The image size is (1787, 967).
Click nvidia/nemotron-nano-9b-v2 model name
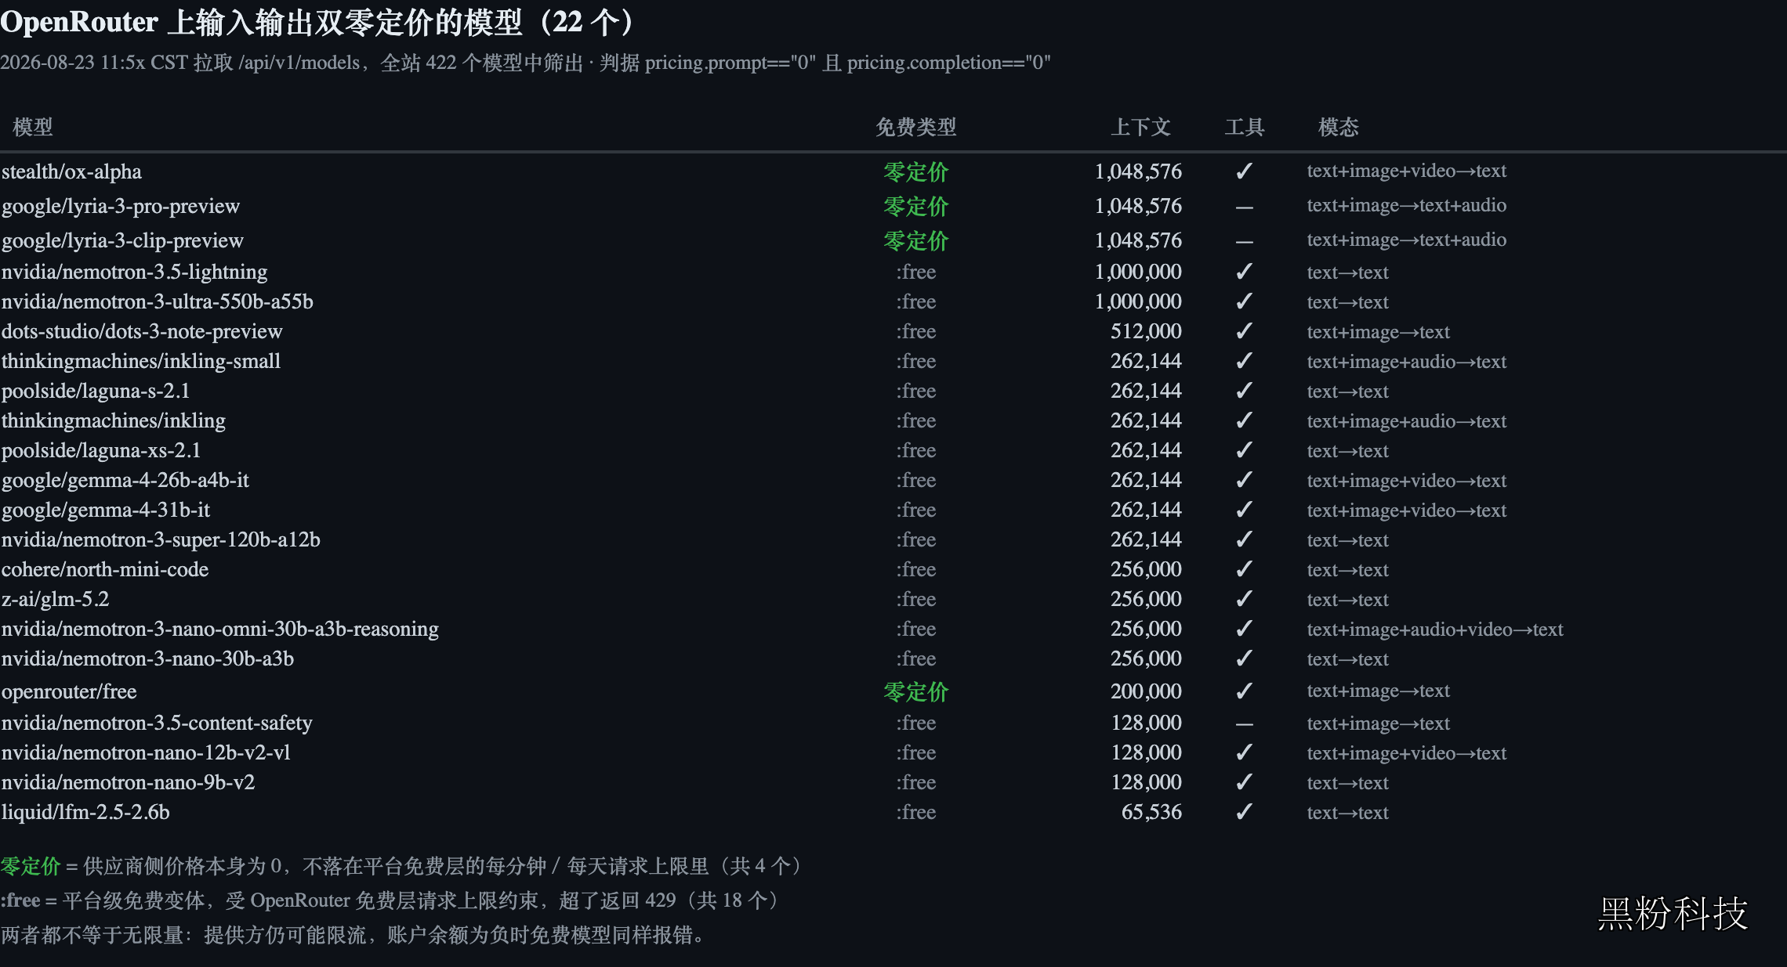click(x=128, y=782)
